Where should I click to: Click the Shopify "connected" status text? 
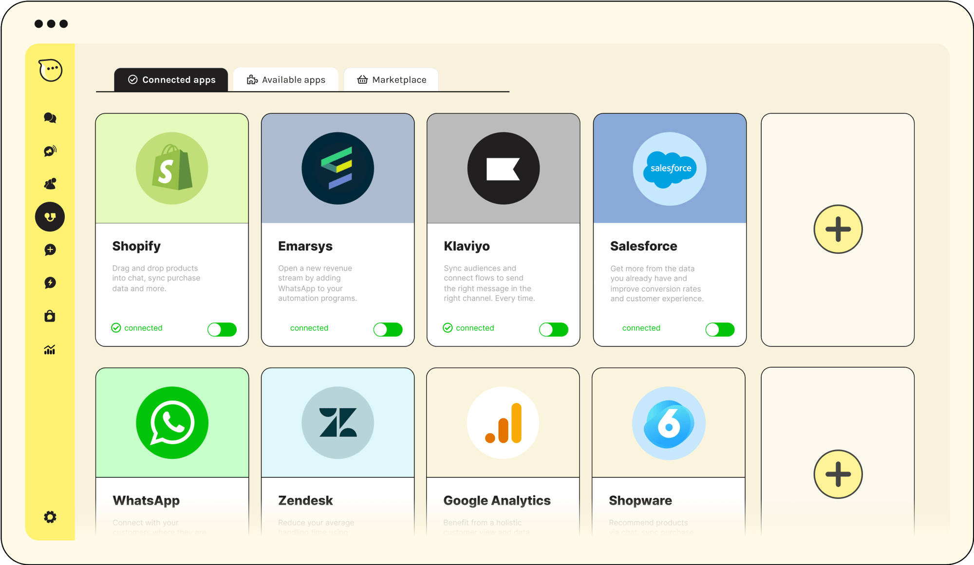(x=143, y=328)
